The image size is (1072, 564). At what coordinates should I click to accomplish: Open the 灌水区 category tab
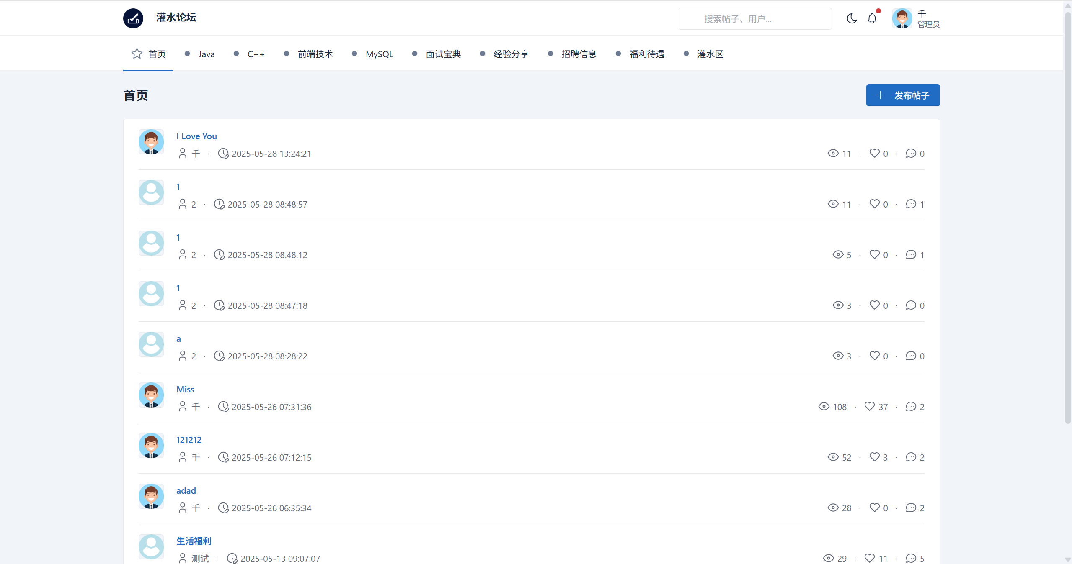[710, 54]
